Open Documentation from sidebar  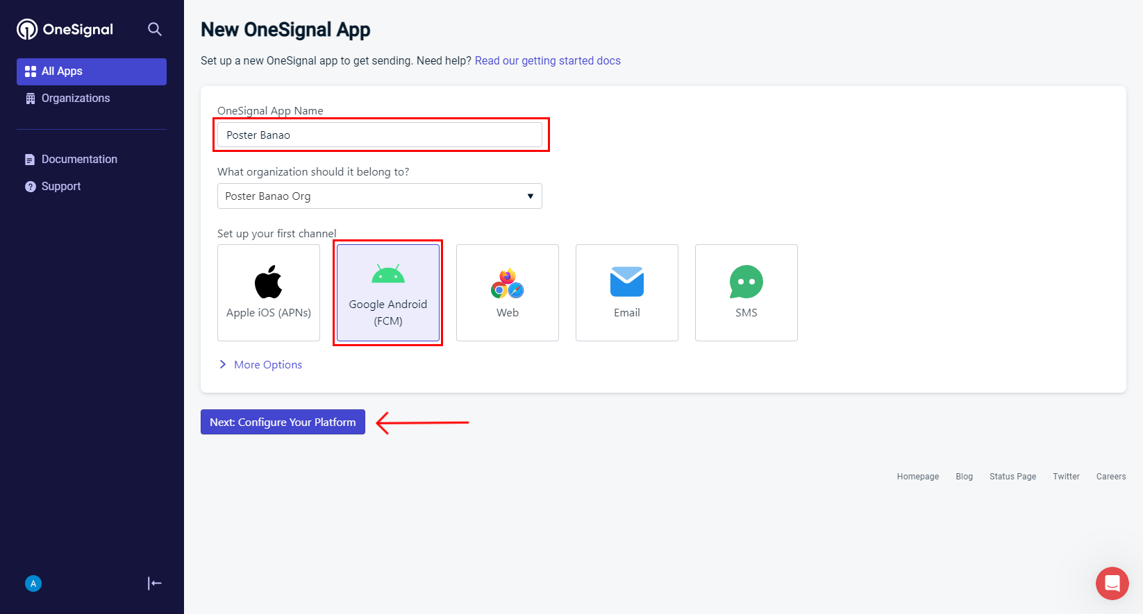92,160
